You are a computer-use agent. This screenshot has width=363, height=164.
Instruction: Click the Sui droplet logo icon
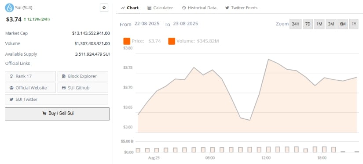9,7
